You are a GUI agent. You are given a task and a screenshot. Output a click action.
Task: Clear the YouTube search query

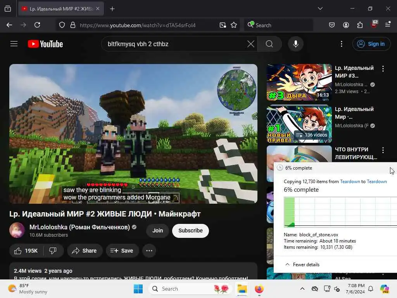tap(251, 44)
